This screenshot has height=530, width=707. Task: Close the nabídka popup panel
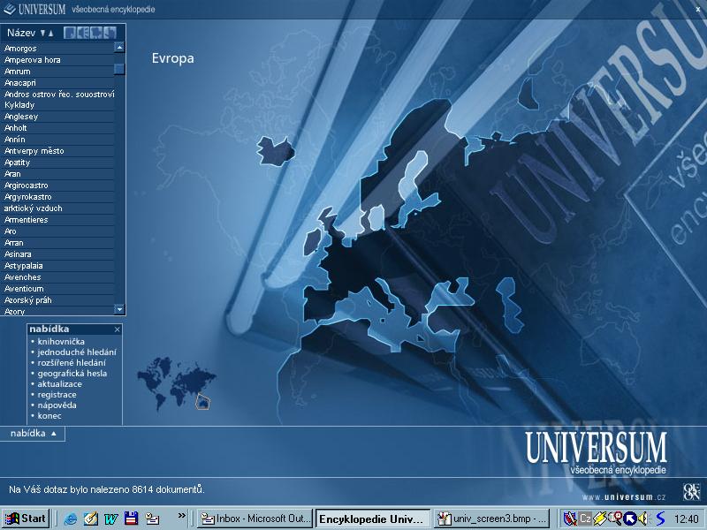click(x=118, y=329)
